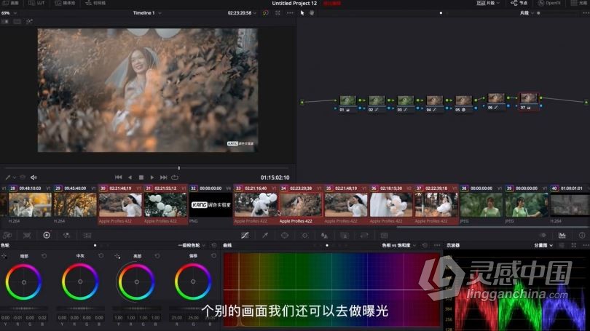The image size is (590, 331).
Task: Click the Lift black point picker icon
Action: coord(4,256)
